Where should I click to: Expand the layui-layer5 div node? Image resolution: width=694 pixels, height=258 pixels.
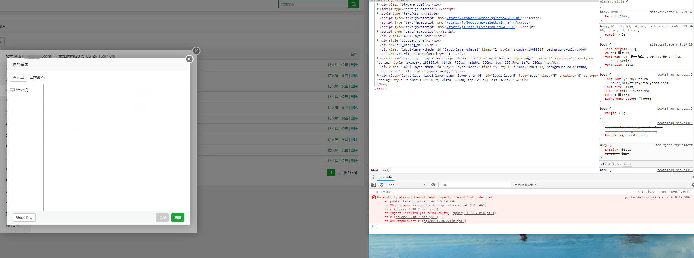[378, 76]
